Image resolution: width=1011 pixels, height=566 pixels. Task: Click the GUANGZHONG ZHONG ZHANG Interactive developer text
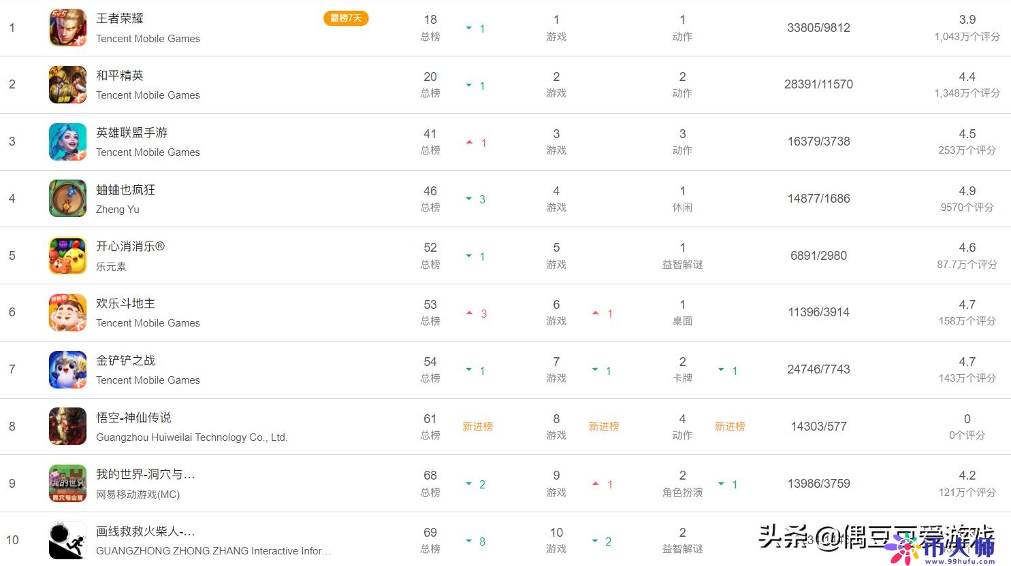click(214, 551)
